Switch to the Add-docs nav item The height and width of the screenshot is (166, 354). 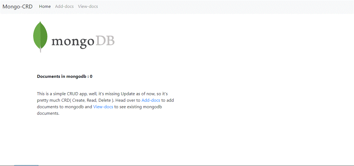point(64,6)
